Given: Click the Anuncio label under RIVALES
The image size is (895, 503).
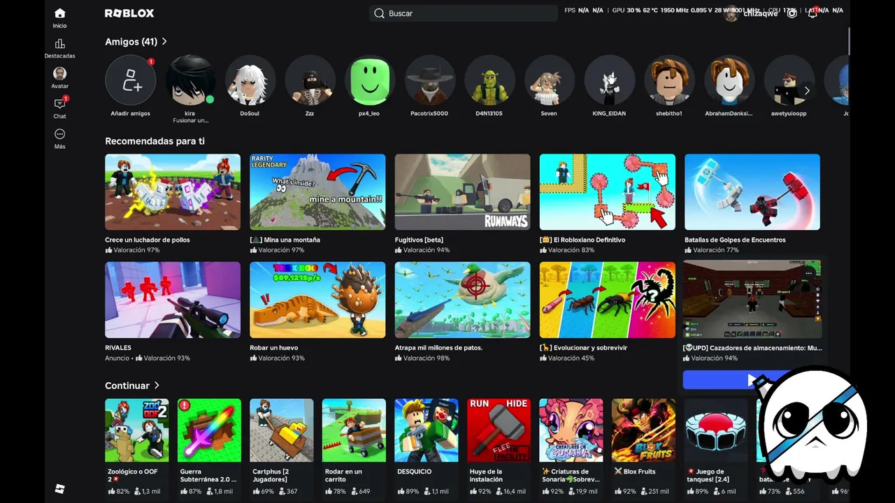Looking at the screenshot, I should click(x=117, y=358).
